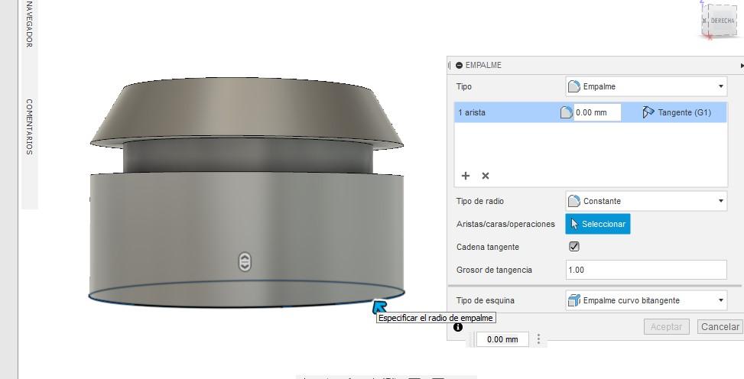Add a new selection set with plus icon

(x=466, y=176)
